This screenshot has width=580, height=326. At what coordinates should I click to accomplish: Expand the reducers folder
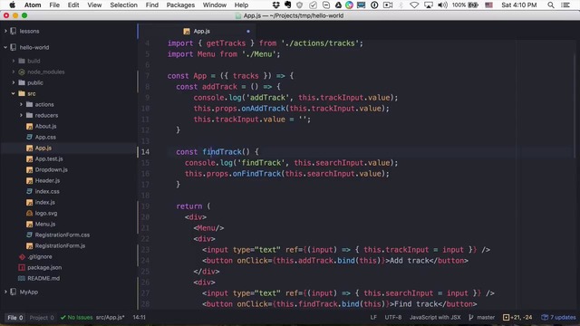tap(21, 115)
